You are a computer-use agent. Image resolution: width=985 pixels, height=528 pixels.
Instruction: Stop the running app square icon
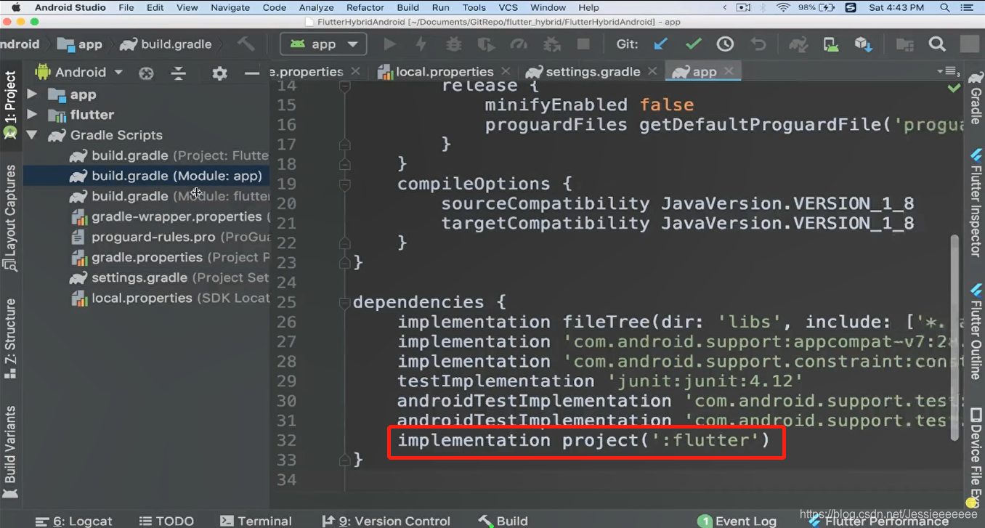(x=583, y=44)
